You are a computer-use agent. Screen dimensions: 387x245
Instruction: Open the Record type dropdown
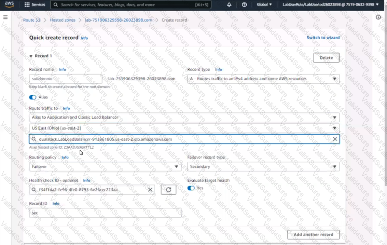263,79
